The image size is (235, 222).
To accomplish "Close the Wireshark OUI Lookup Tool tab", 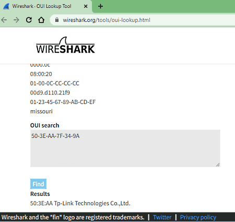I will click(x=86, y=6).
